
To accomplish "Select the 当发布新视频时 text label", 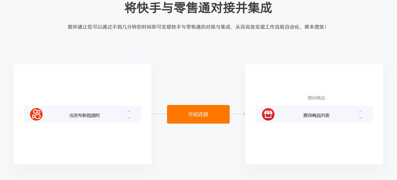I will point(84,116).
